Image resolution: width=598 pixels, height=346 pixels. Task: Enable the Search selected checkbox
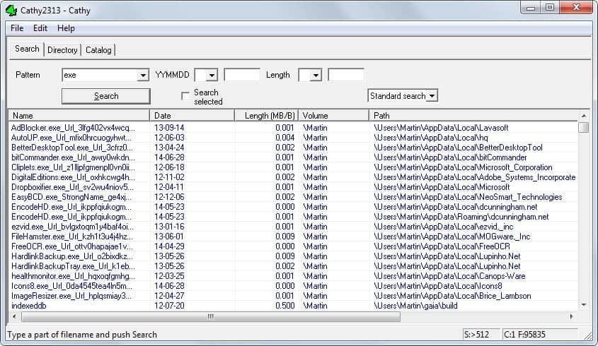click(x=185, y=96)
